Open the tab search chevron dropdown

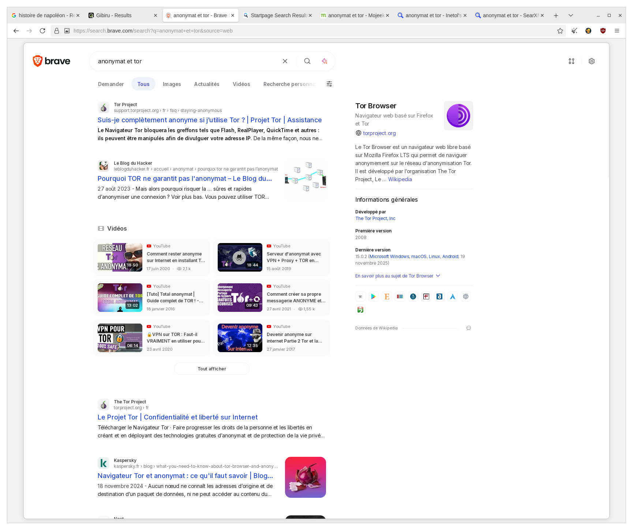pos(570,15)
